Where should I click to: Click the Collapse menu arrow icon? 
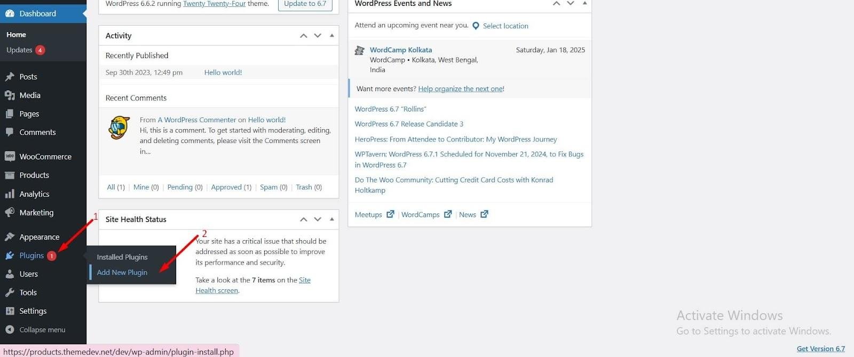point(10,330)
